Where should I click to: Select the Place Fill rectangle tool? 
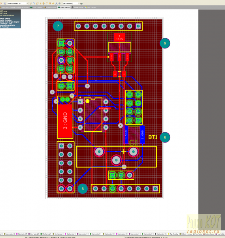[50, 3]
